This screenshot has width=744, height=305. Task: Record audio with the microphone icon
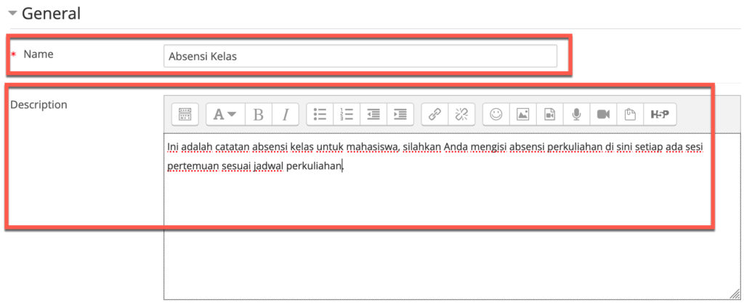tap(576, 114)
